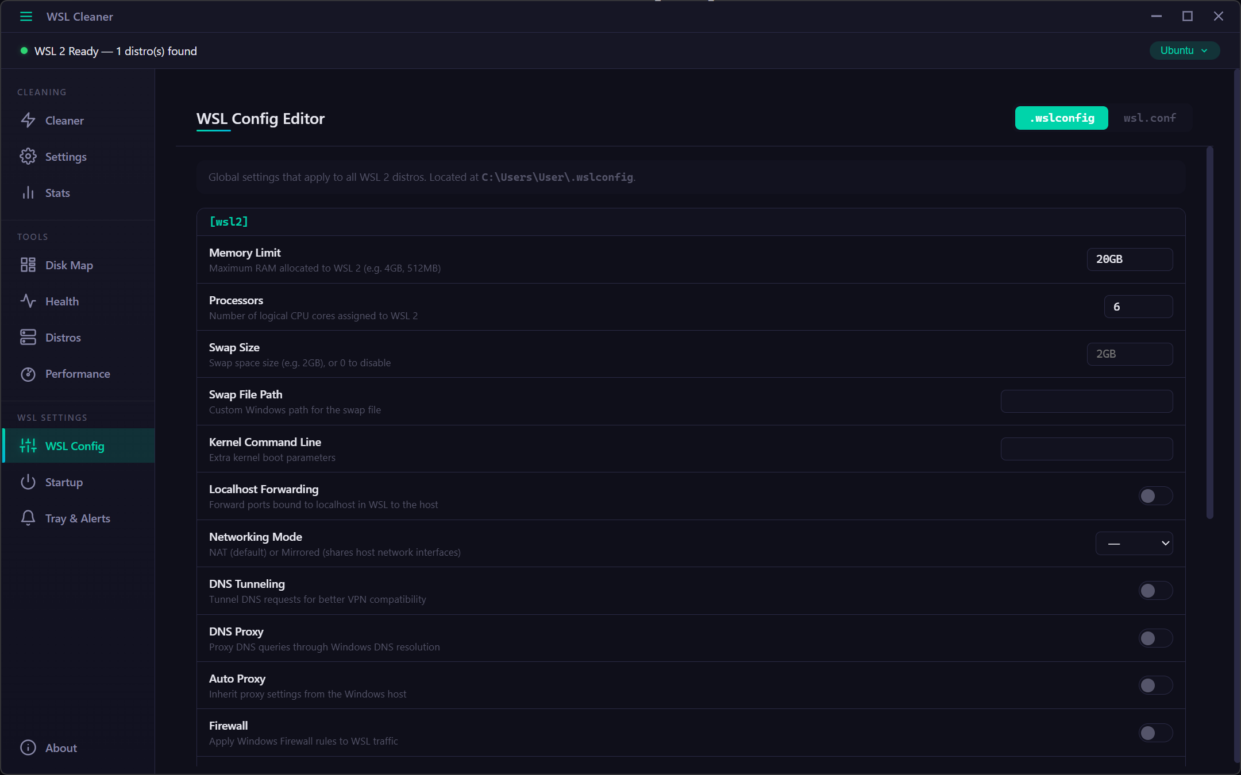
Task: Open Startup power icon
Action: click(x=28, y=482)
